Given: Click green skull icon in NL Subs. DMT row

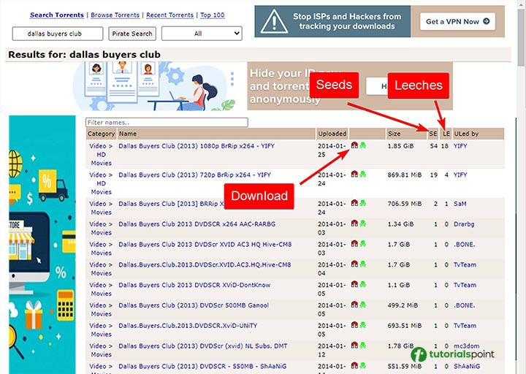Looking at the screenshot, I should click(x=362, y=346).
